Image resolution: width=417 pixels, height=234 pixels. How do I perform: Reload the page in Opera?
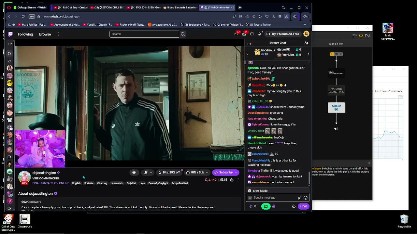23,17
